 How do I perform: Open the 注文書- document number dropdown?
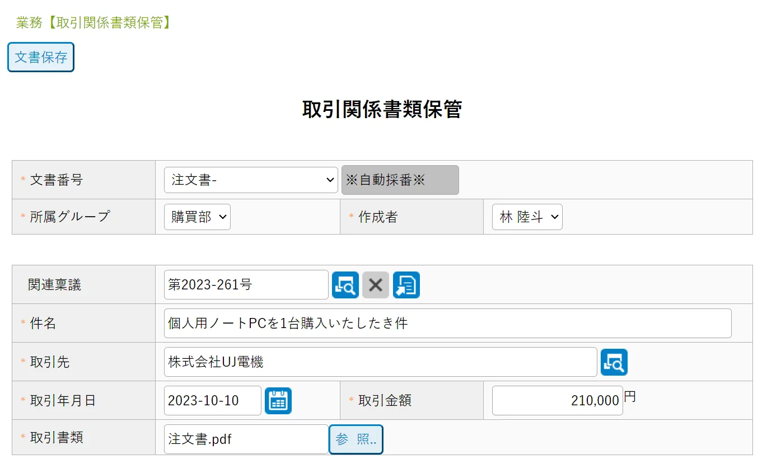(x=251, y=180)
